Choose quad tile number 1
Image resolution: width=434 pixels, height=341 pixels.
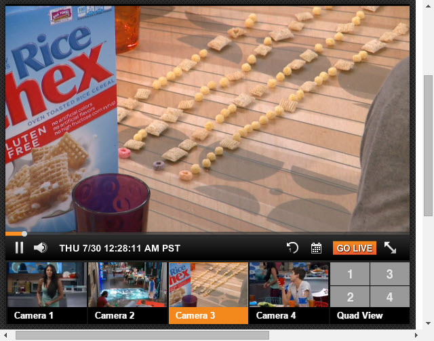[350, 274]
